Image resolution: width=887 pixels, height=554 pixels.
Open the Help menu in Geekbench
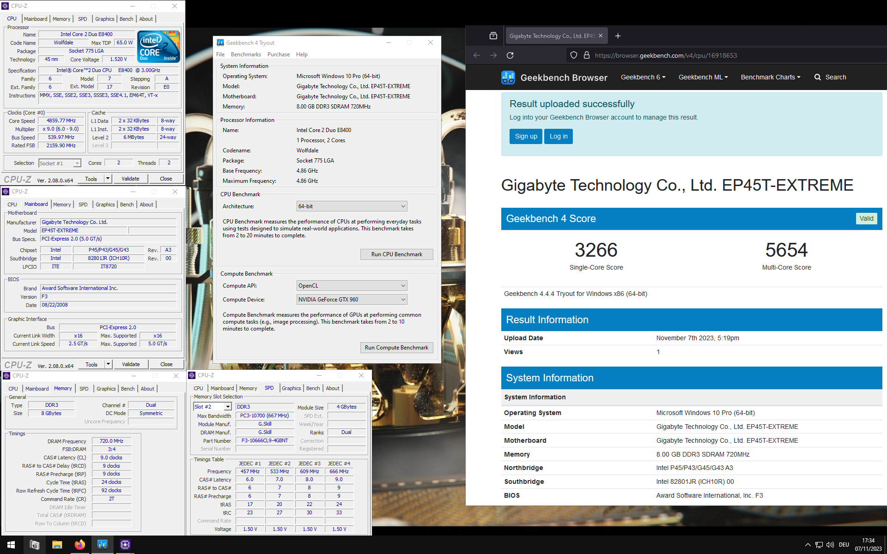click(x=302, y=54)
